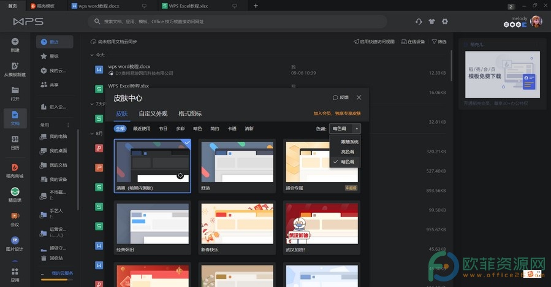Open the 日历 calendar icon
551x287 pixels.
pos(15,139)
